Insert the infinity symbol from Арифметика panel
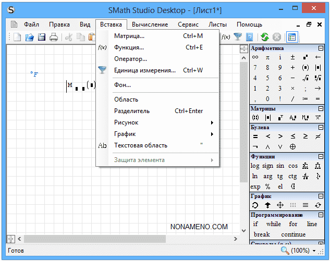 (255, 57)
